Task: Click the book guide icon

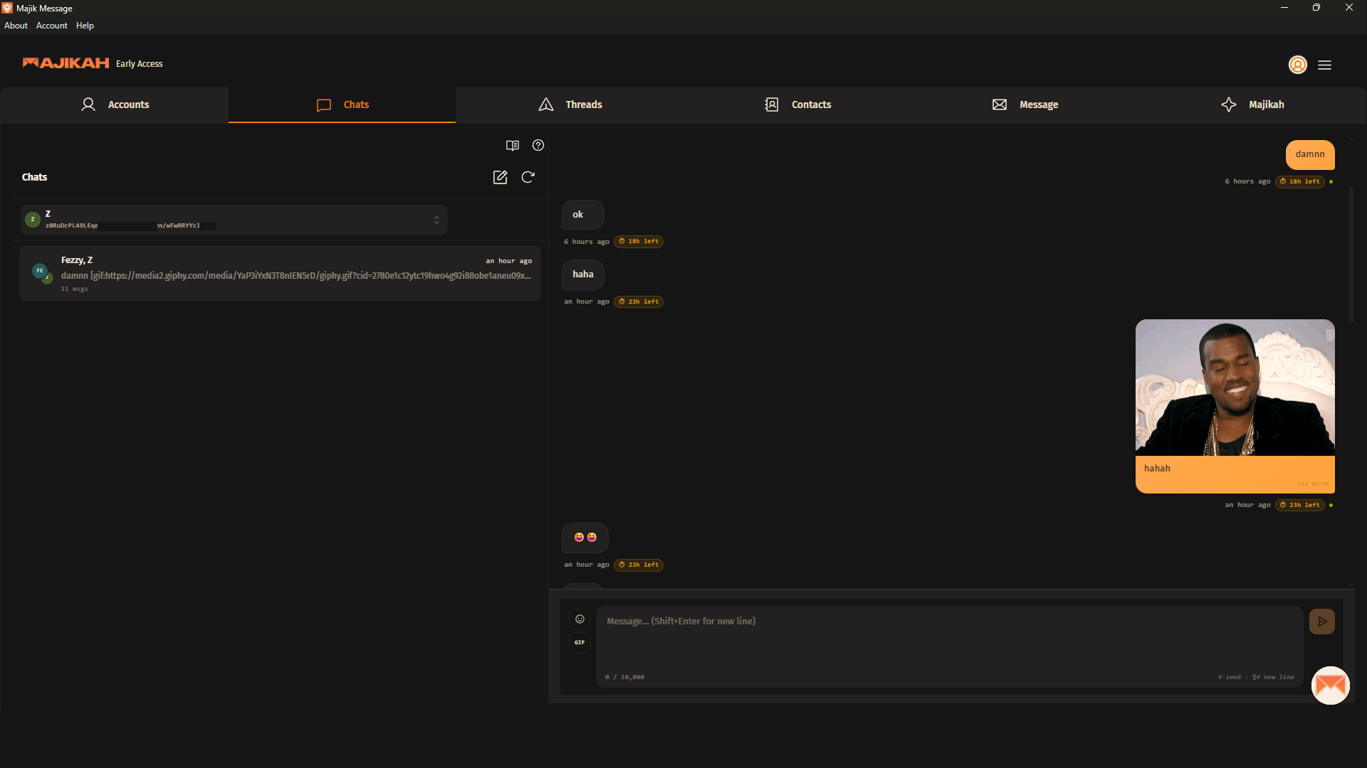Action: [x=512, y=145]
